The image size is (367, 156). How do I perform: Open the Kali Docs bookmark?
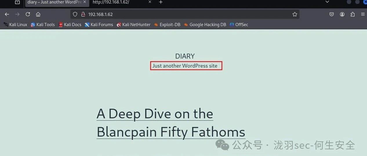pos(70,25)
